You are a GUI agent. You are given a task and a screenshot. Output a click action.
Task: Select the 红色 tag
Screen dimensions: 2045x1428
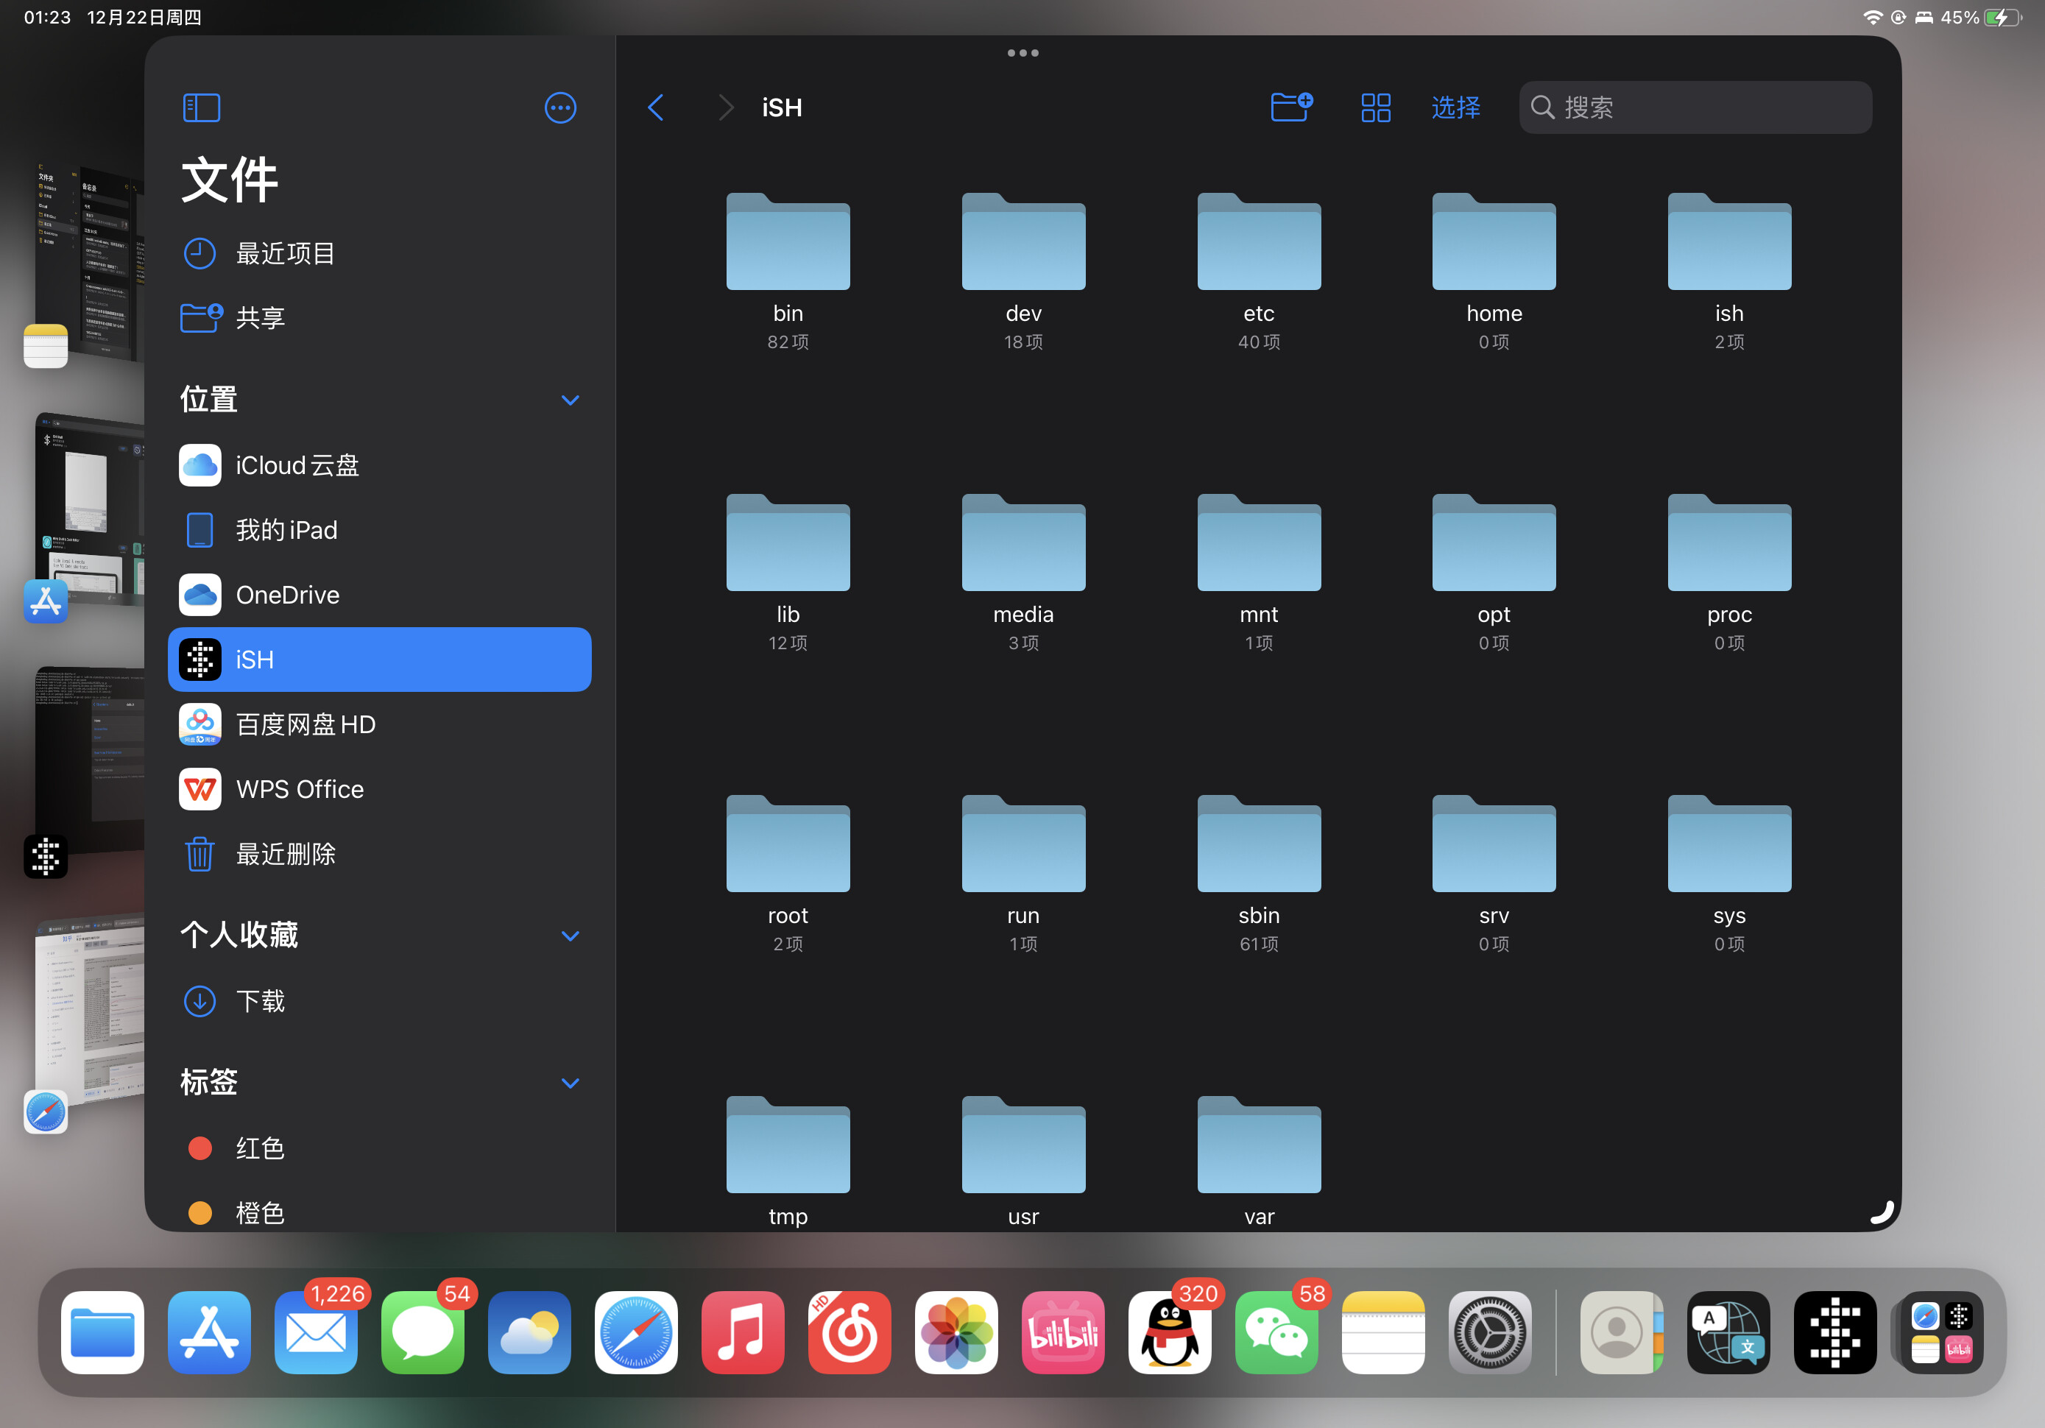259,1148
